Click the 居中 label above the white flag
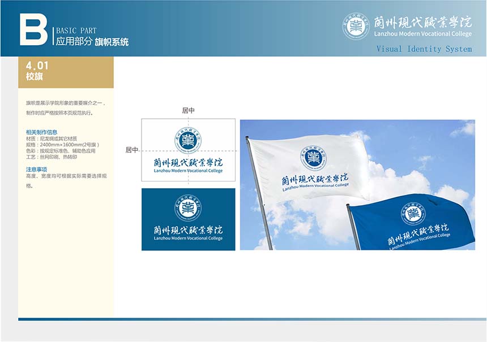Screen dimensions: 487x342 [188, 111]
